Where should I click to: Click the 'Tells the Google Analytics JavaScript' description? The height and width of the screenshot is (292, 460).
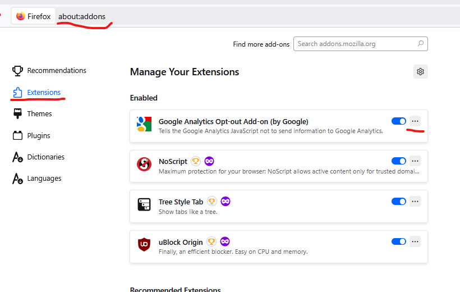click(x=271, y=131)
